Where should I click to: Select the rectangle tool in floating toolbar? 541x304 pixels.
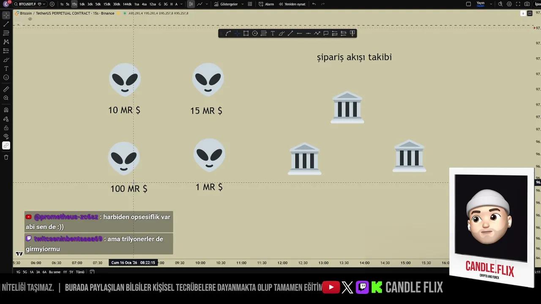pos(246,33)
